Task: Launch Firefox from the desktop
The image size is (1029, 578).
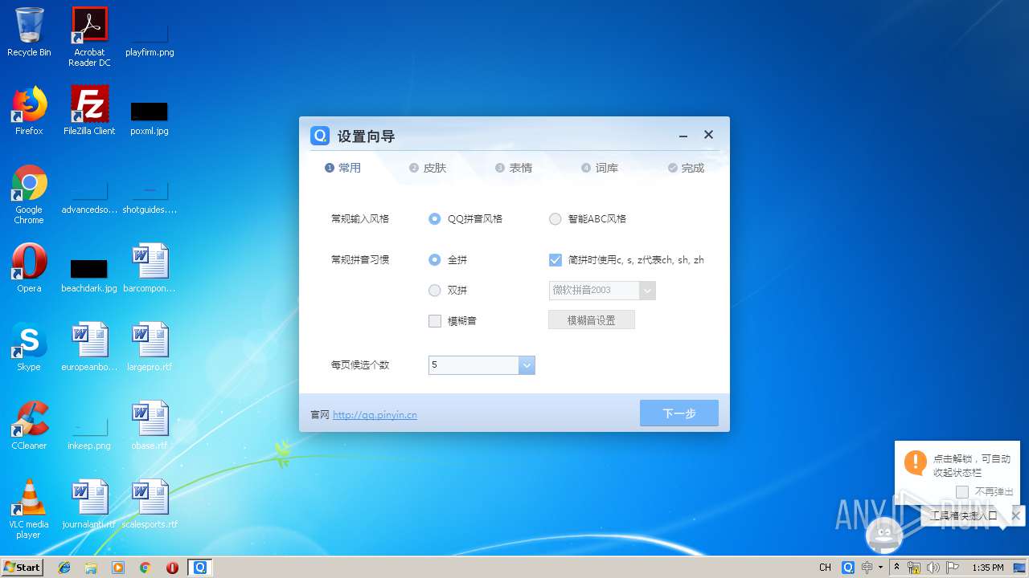Action: click(29, 111)
